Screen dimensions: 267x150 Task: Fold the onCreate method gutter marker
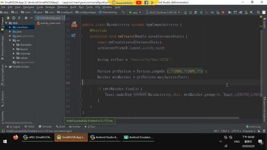[x=81, y=36]
